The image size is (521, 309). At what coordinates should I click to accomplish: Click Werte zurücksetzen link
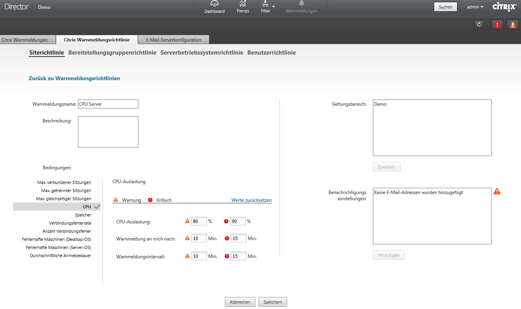pyautogui.click(x=251, y=200)
